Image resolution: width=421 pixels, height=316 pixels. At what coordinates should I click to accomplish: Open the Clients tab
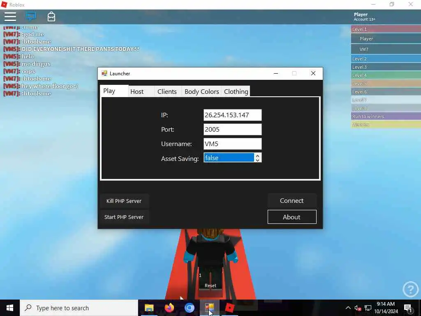[168, 91]
